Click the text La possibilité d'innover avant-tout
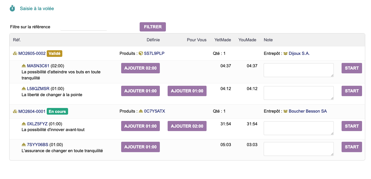 [53, 130]
